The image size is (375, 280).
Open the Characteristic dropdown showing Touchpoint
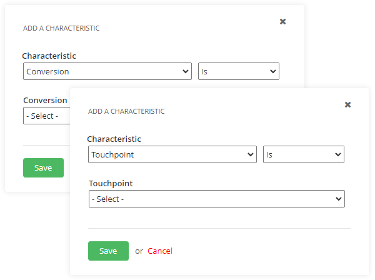[x=172, y=154]
